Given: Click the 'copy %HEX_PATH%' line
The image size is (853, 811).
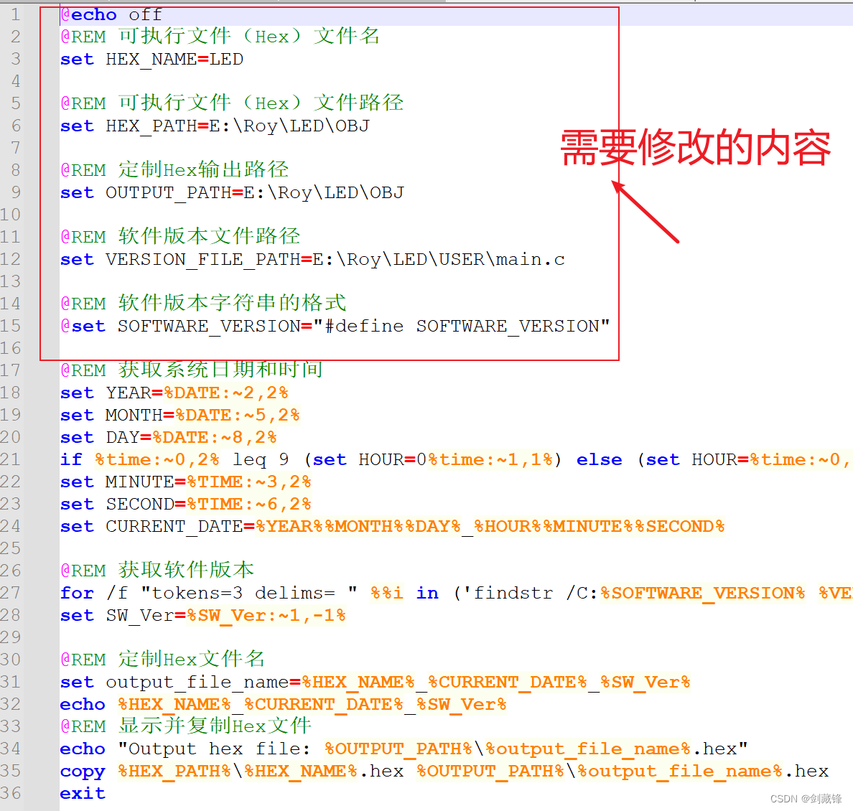Looking at the screenshot, I should tap(444, 772).
